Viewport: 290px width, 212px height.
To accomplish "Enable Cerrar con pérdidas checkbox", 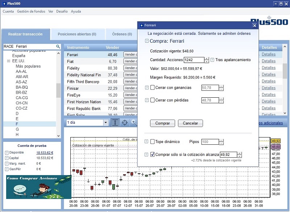I will click(152, 100).
